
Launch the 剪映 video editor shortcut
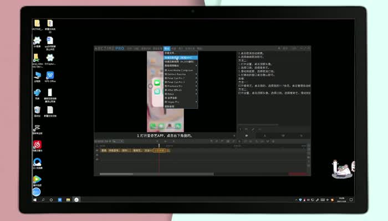coord(37,129)
